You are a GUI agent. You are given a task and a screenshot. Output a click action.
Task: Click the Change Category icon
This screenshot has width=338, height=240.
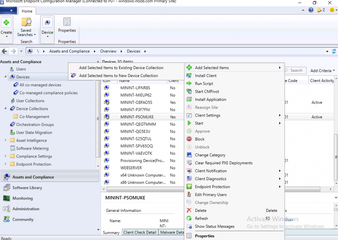189,155
